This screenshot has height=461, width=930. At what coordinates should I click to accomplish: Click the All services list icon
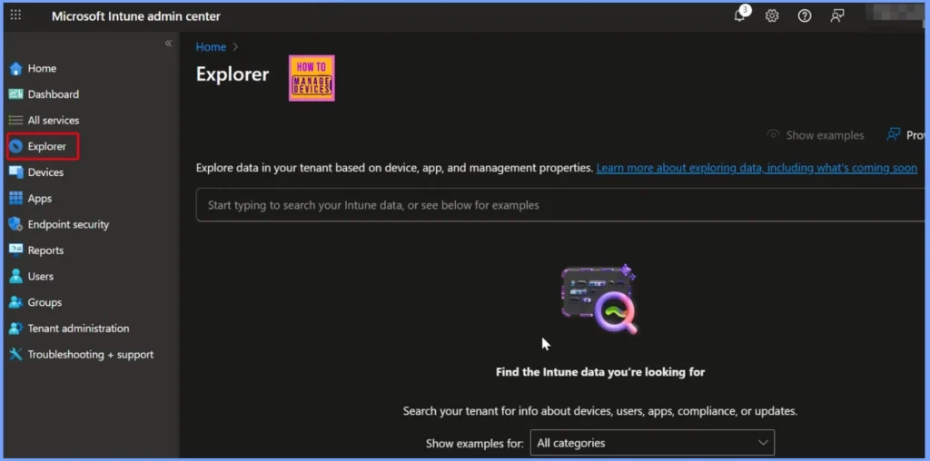point(15,121)
